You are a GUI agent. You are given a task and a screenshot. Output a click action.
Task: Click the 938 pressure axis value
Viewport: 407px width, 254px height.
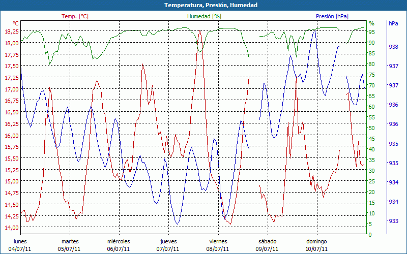click(393, 47)
